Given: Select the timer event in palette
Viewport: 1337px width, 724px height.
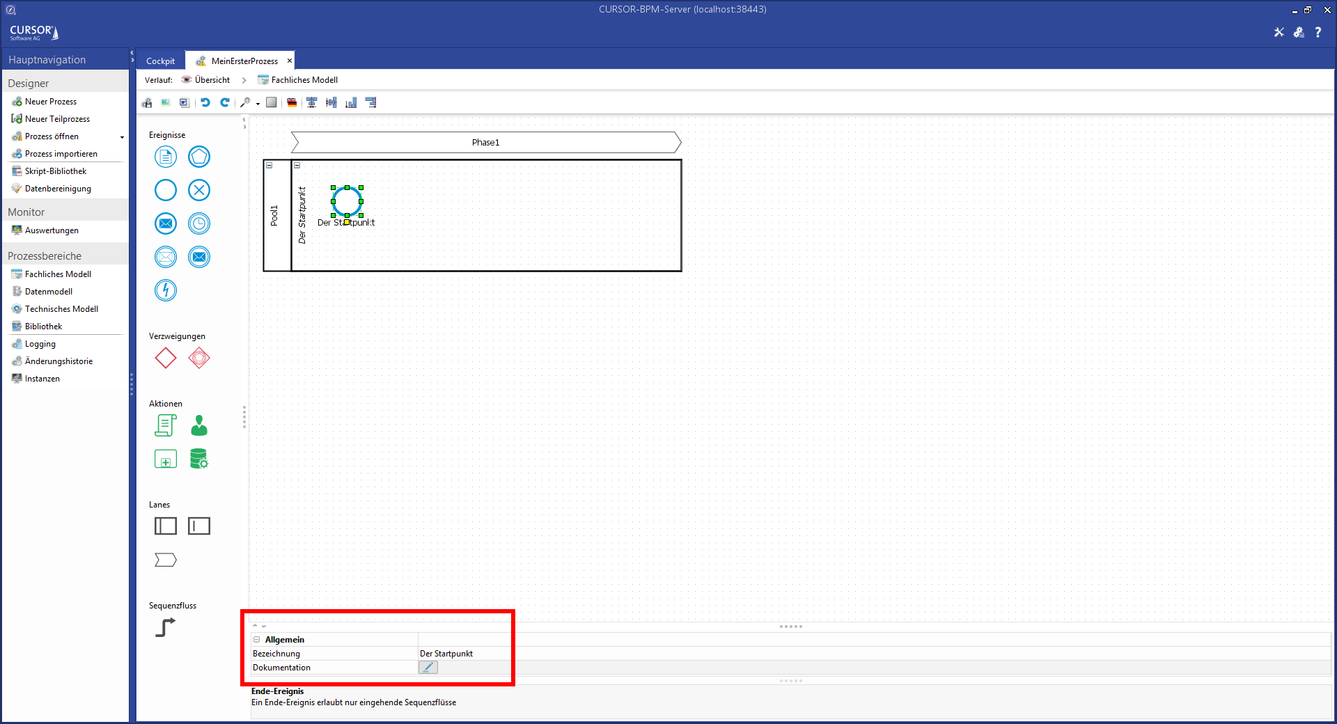Looking at the screenshot, I should [x=199, y=223].
